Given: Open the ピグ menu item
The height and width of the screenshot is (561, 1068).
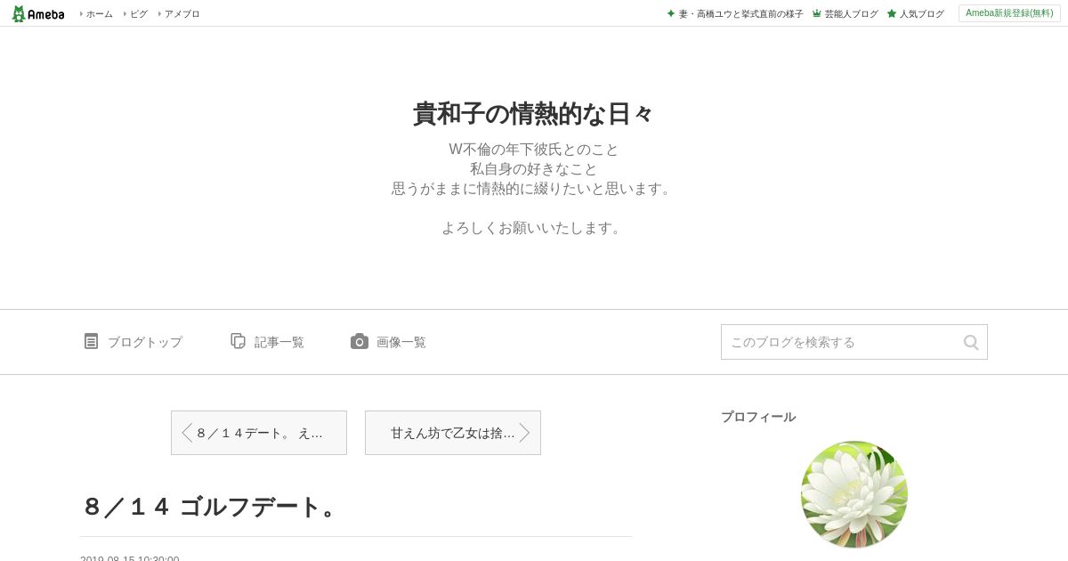Looking at the screenshot, I should pyautogui.click(x=138, y=13).
